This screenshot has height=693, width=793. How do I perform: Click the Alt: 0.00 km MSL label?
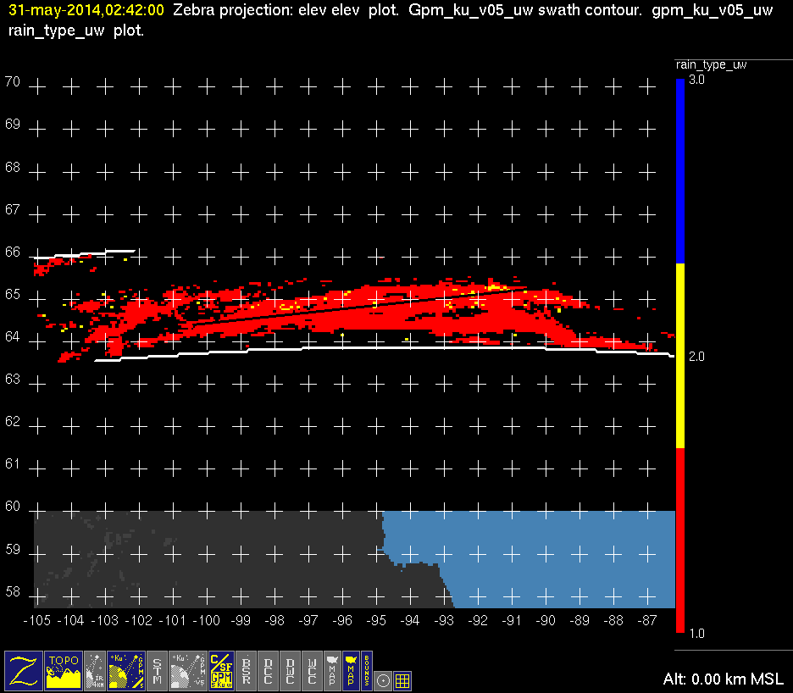pos(723,679)
